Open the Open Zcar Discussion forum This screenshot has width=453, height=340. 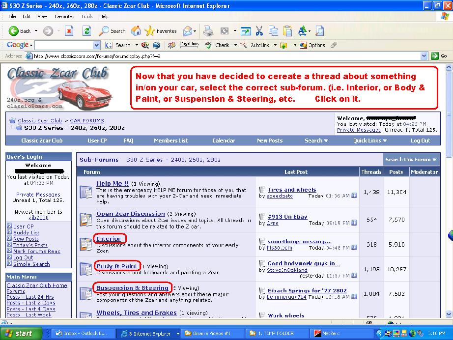pyautogui.click(x=131, y=214)
